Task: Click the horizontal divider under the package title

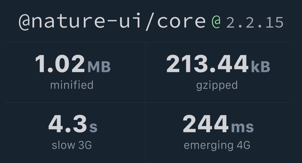Action: pos(148,43)
